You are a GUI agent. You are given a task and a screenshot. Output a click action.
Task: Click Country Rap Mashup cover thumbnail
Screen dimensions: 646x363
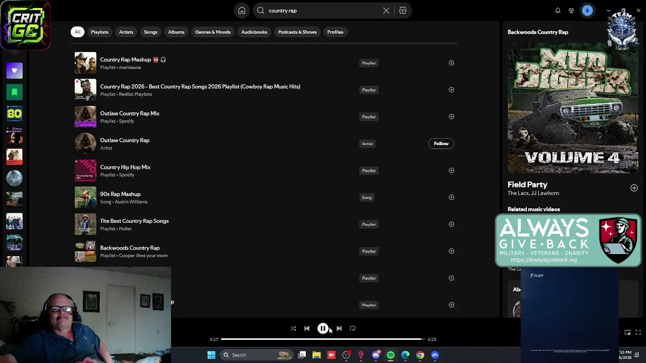pos(85,63)
